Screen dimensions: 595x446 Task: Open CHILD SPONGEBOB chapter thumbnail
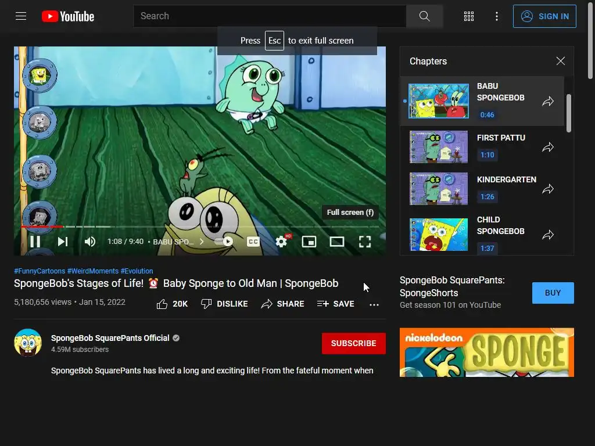(439, 235)
